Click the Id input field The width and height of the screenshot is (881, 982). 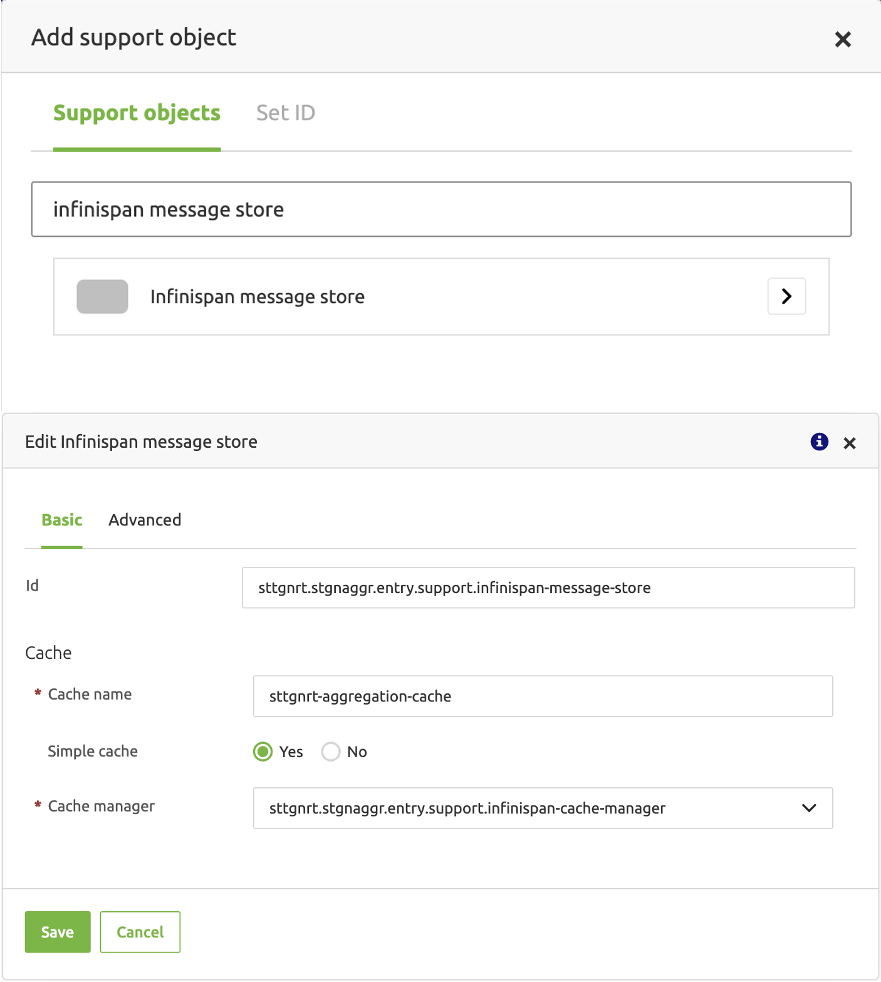coord(548,587)
